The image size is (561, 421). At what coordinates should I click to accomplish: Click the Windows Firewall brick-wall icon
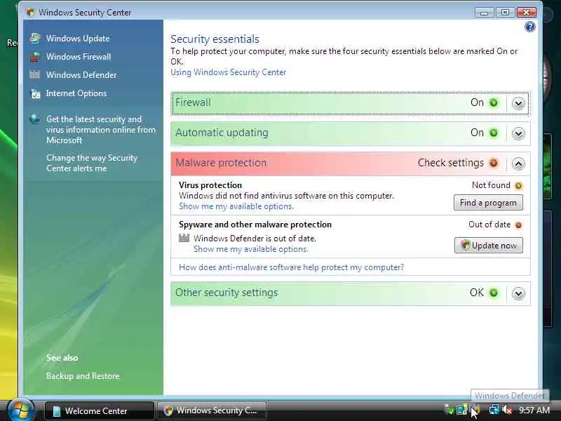(34, 57)
